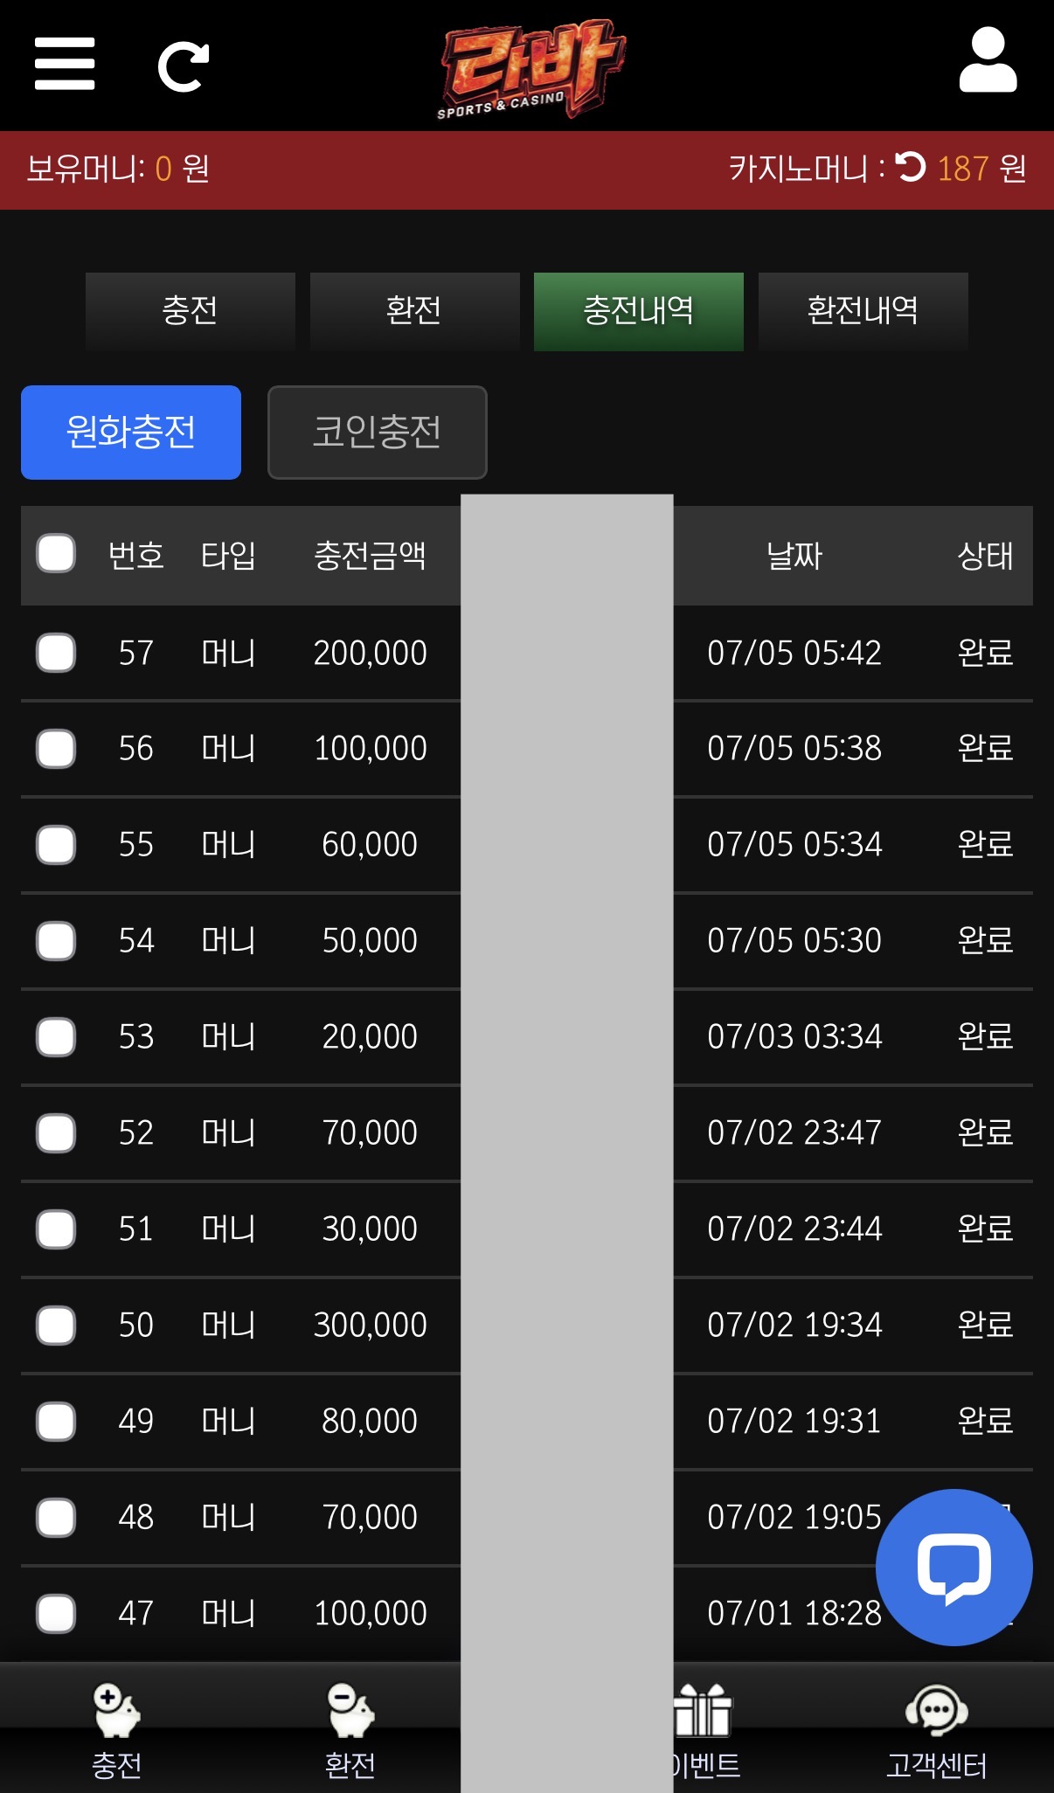Tap the 라바 Sports & Casino logo
The image size is (1054, 1793).
[x=530, y=68]
